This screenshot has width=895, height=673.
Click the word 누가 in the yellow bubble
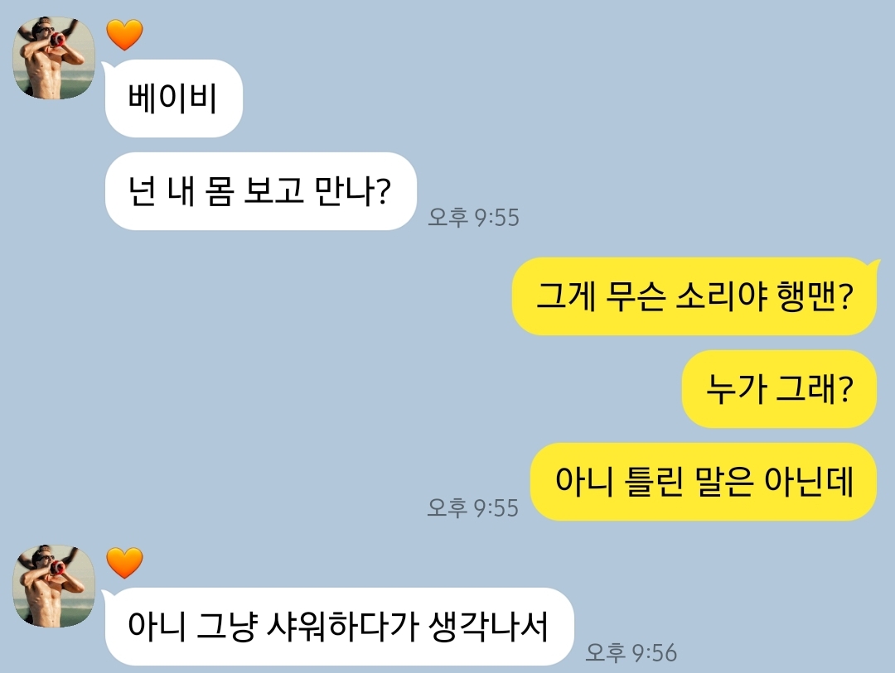click(735, 389)
